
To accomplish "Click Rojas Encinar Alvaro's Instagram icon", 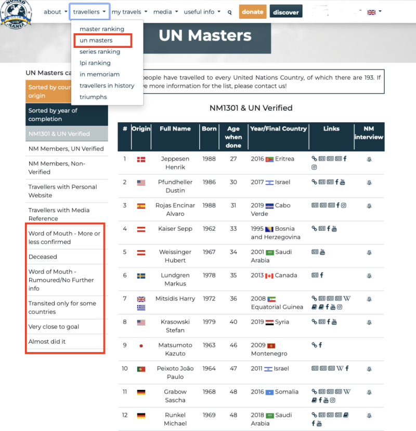I will point(343,205).
